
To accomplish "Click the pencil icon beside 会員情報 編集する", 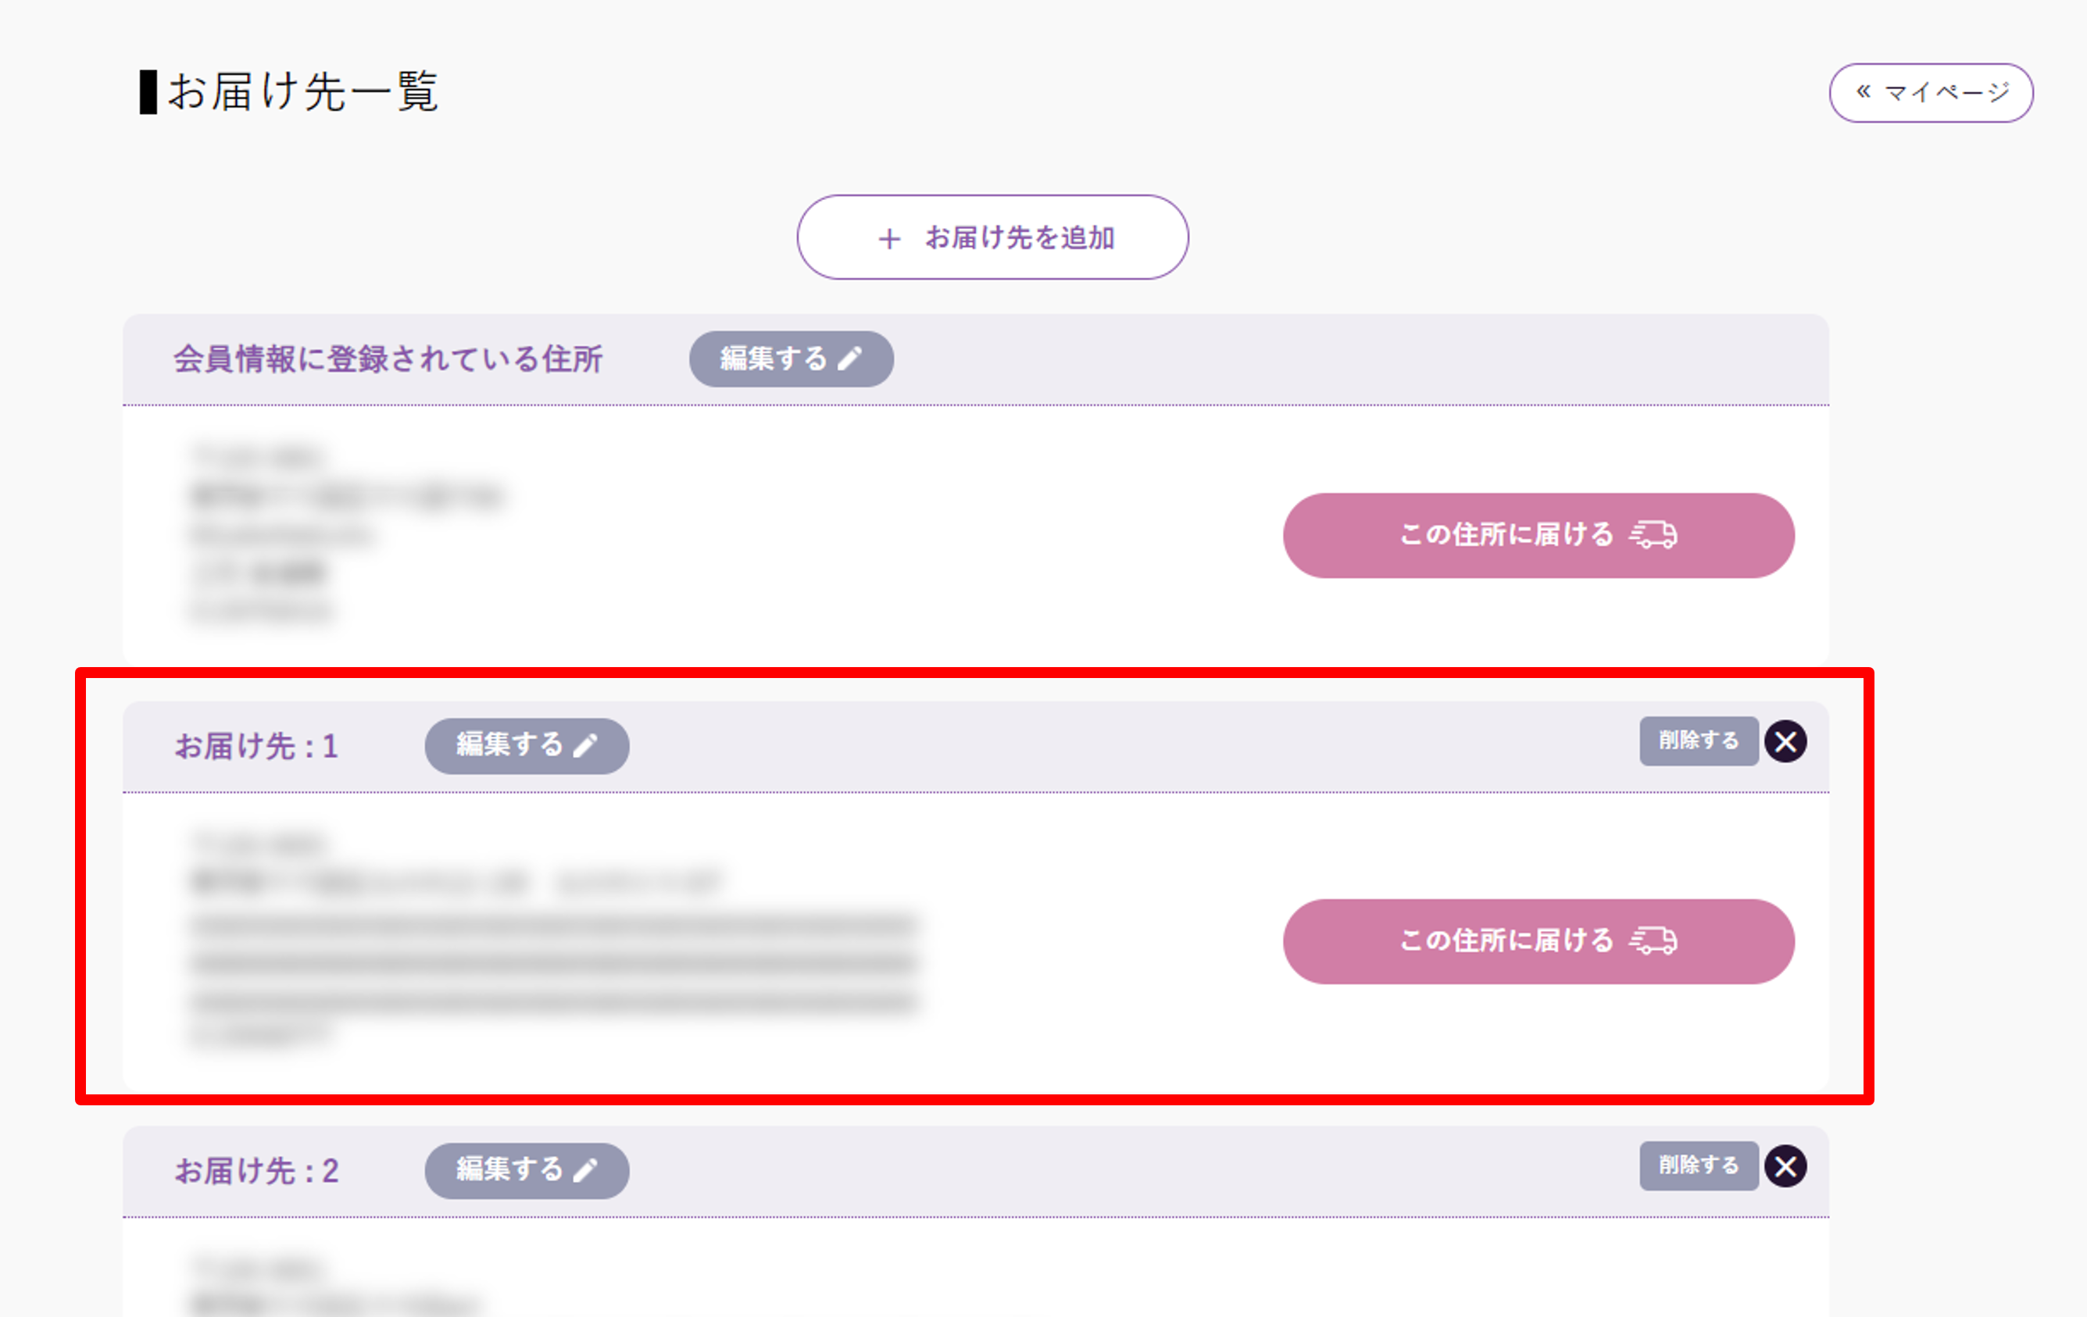I will click(x=850, y=359).
